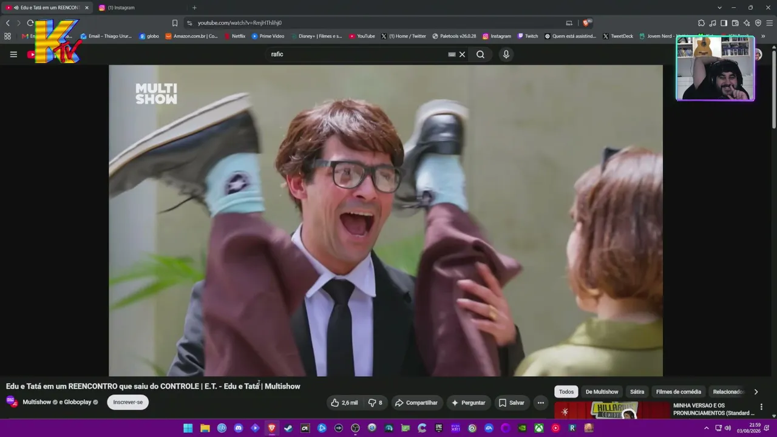Image resolution: width=777 pixels, height=437 pixels.
Task: Open Discord from the taskbar
Action: [x=239, y=428]
